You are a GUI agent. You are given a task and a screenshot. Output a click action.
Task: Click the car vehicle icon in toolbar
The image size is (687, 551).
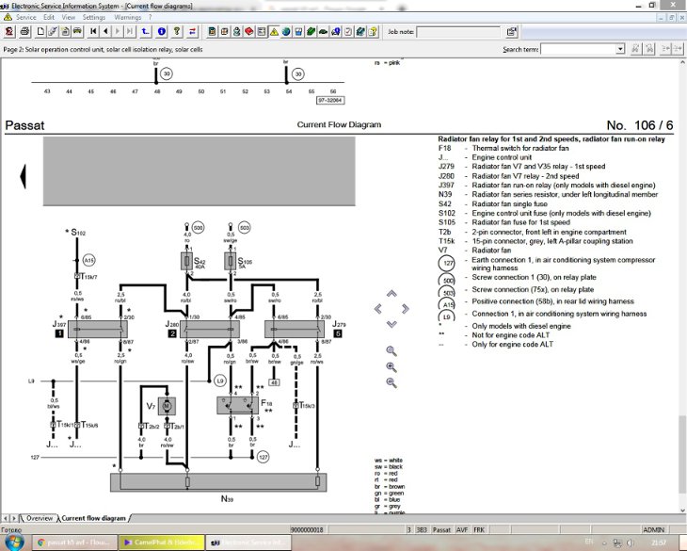(77, 32)
